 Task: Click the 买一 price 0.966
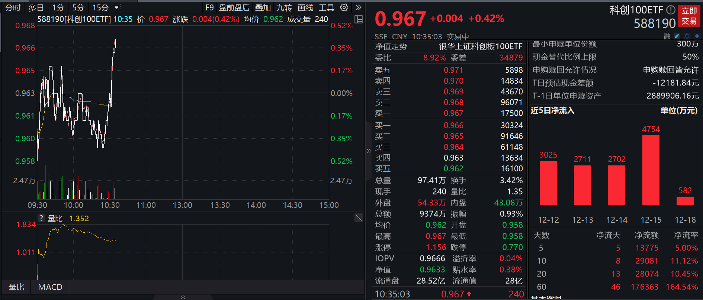[x=453, y=125]
